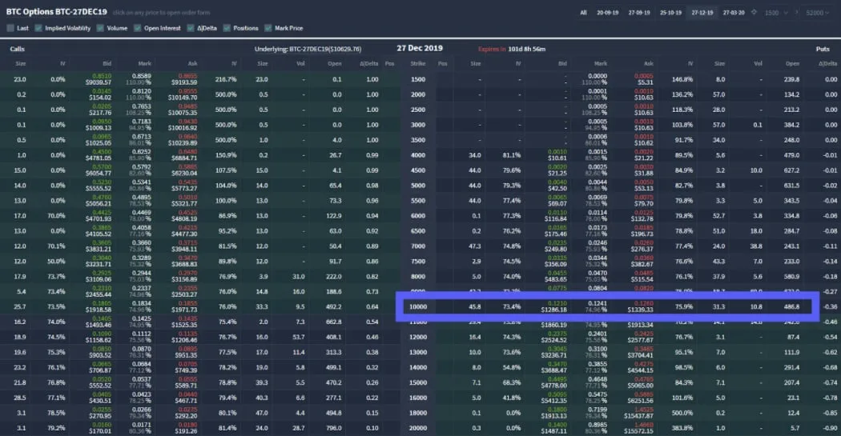Switch to the 27-03-20 expiry tab
The height and width of the screenshot is (436, 841).
coord(734,12)
